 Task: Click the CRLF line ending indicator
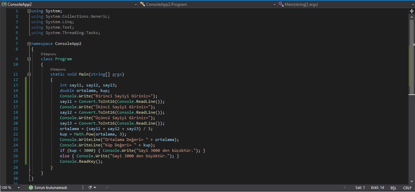pyautogui.click(x=407, y=188)
